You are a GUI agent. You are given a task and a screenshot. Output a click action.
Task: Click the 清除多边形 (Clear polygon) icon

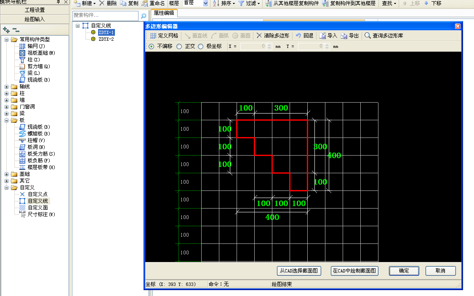(x=259, y=36)
